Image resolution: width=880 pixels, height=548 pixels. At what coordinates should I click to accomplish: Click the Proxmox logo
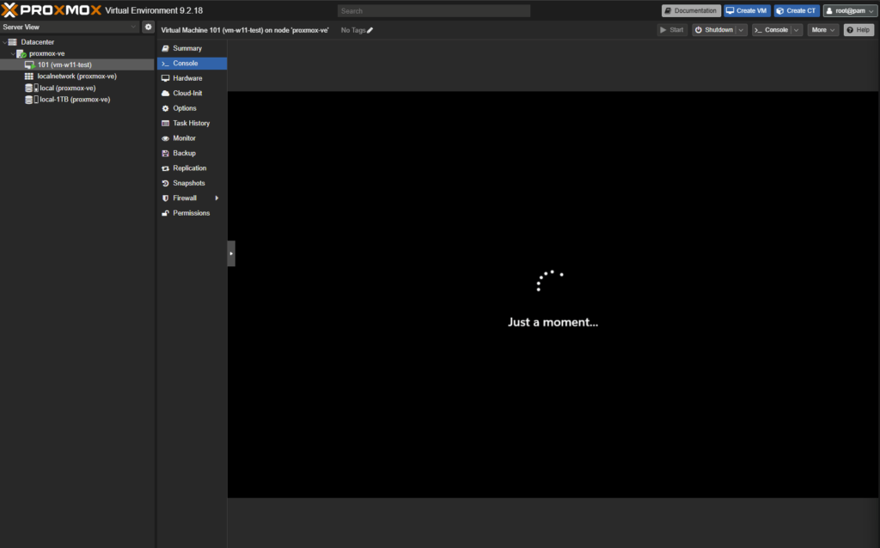[x=51, y=10]
